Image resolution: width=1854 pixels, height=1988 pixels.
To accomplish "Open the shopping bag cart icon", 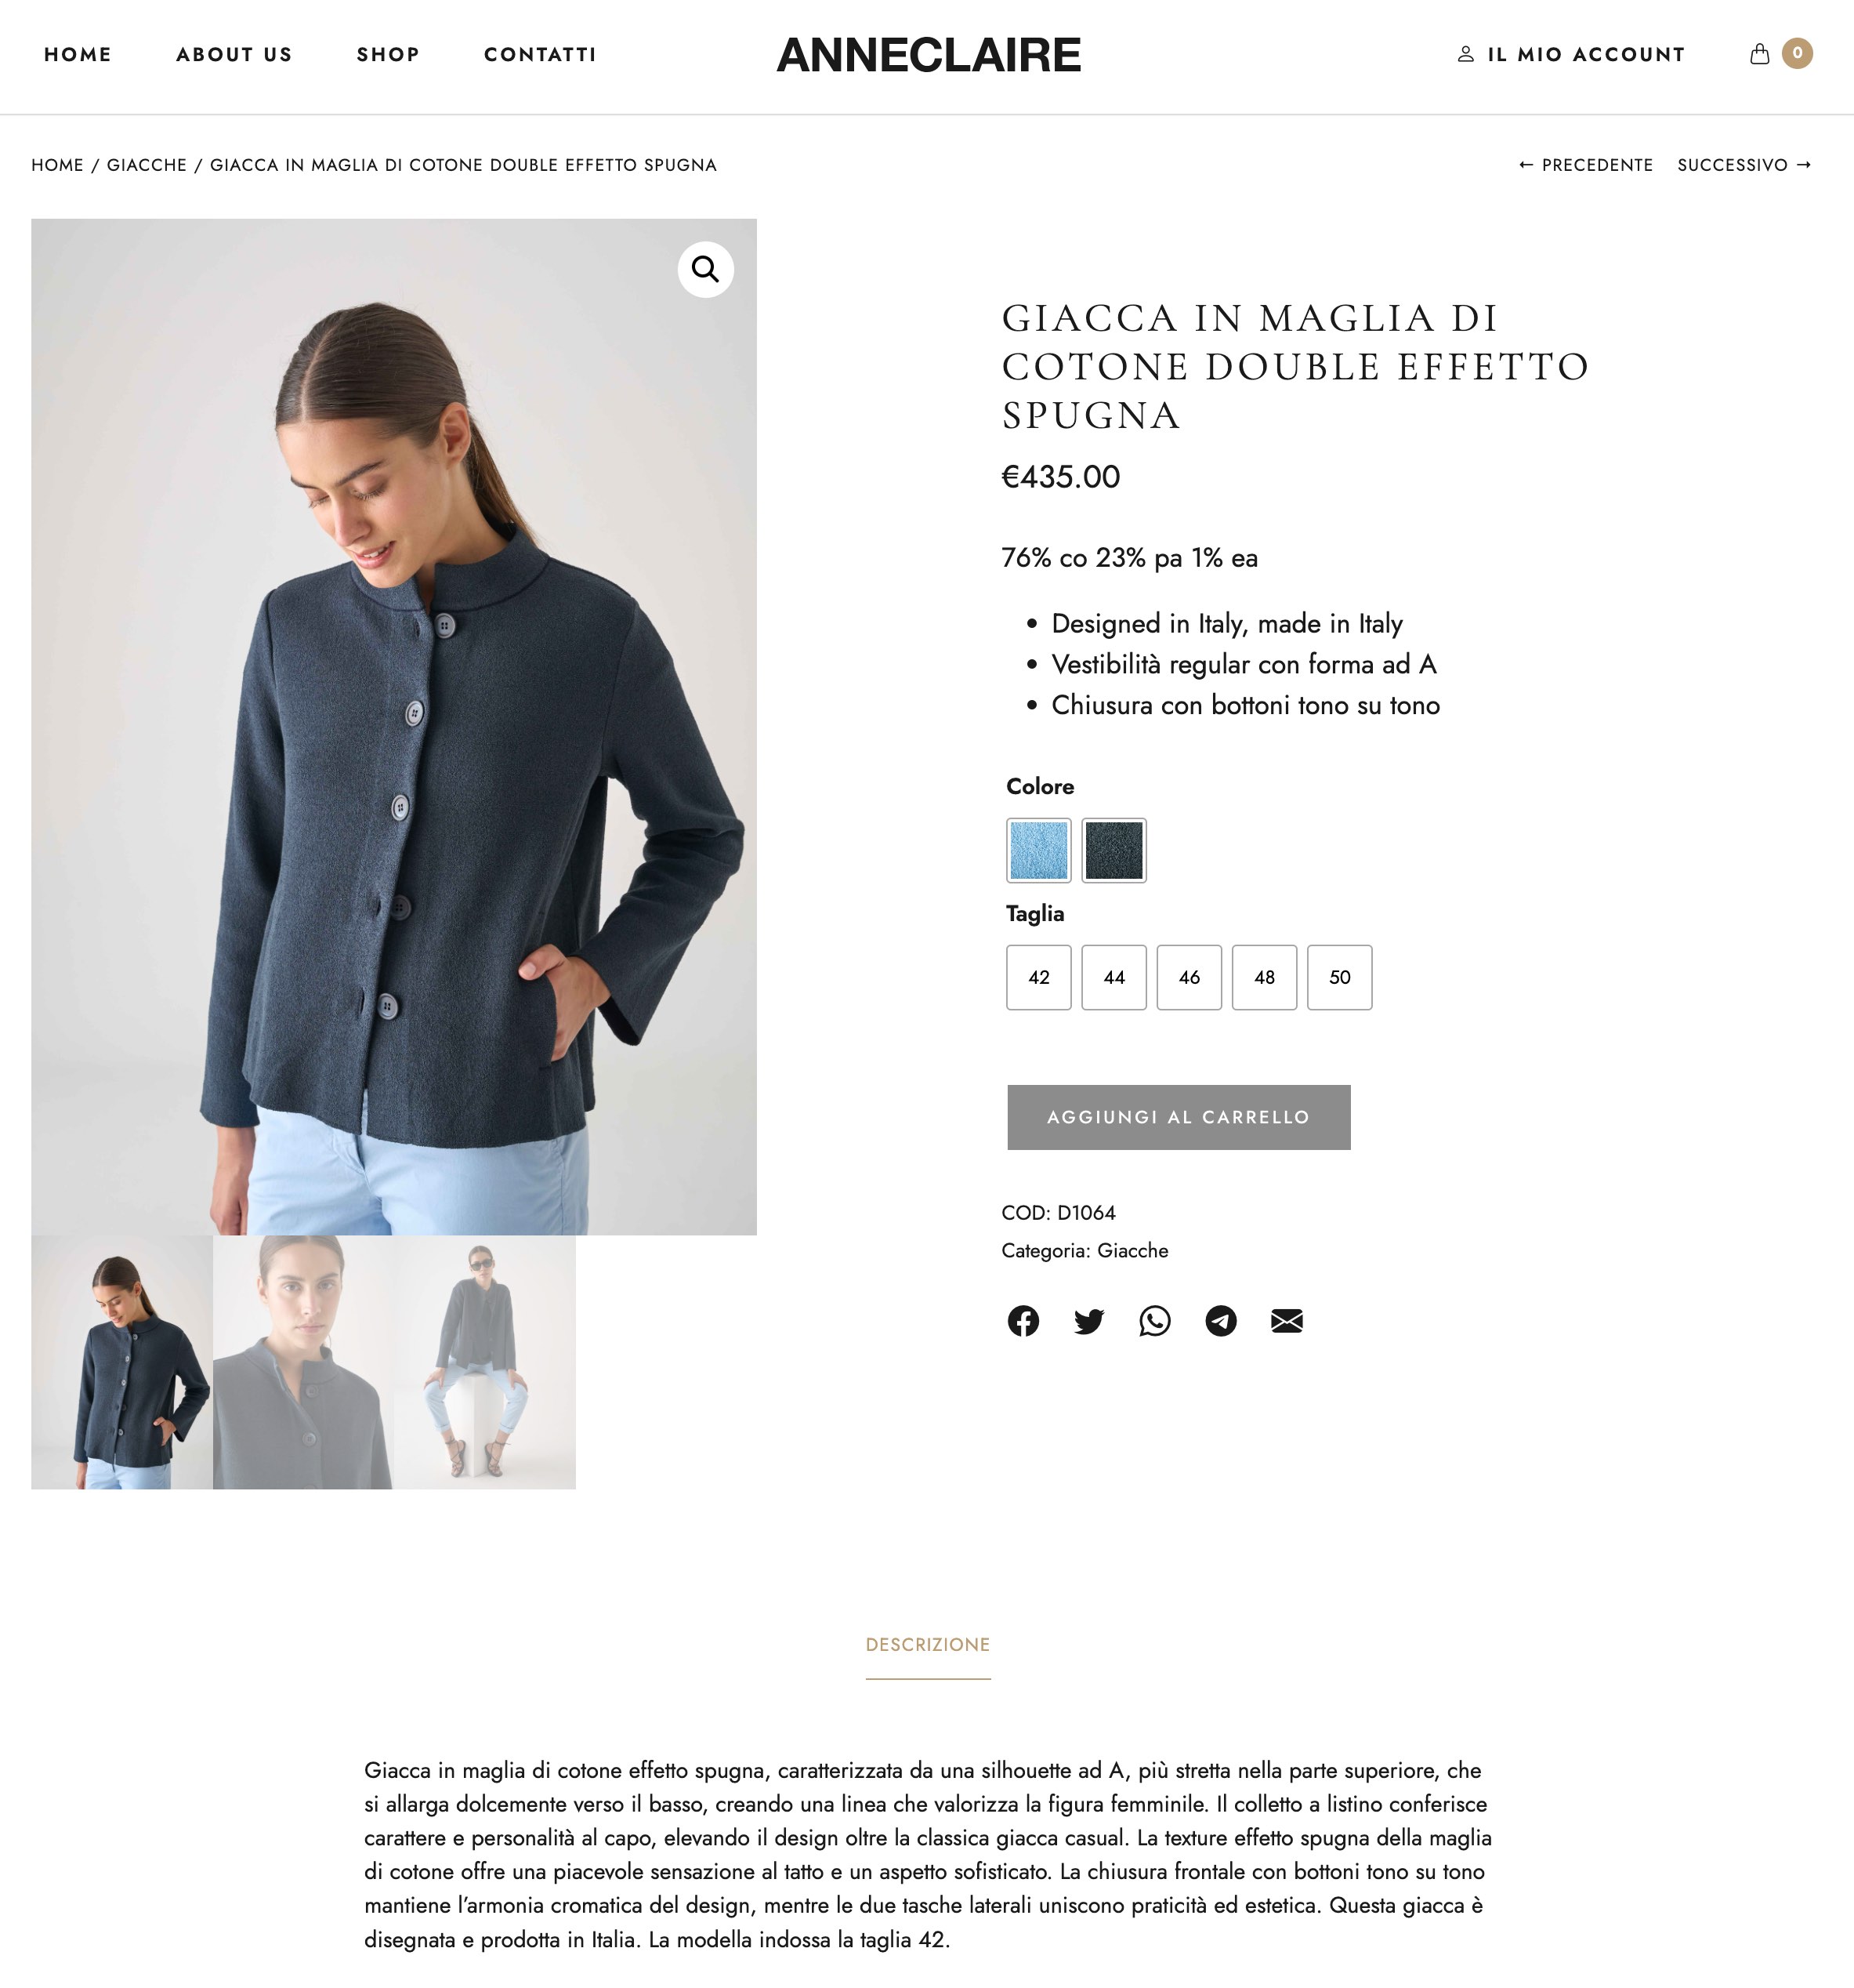I will (1759, 54).
